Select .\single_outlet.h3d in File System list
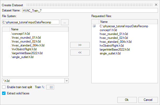Image resolution: width=160 pixels, height=105 pixels. 22,57
